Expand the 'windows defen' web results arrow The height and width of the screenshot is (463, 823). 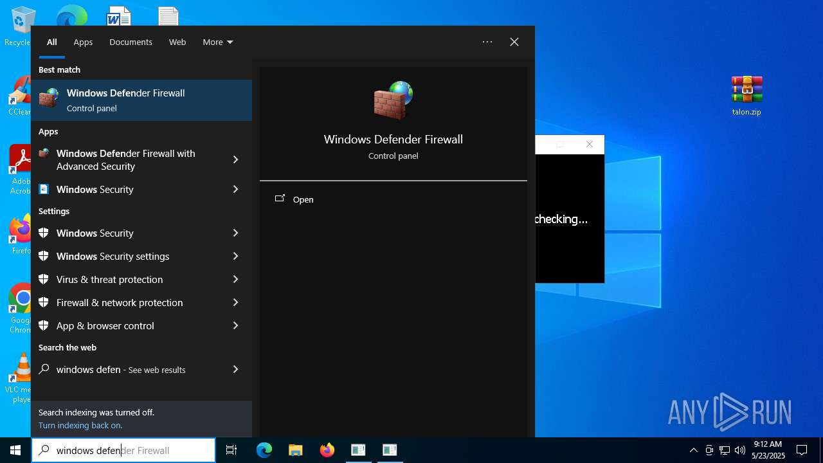tap(235, 369)
